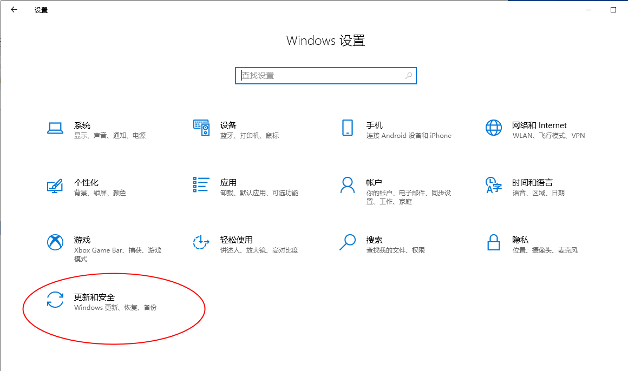Open 网络和 Internet settings title
This screenshot has height=371, width=628.
tap(540, 125)
